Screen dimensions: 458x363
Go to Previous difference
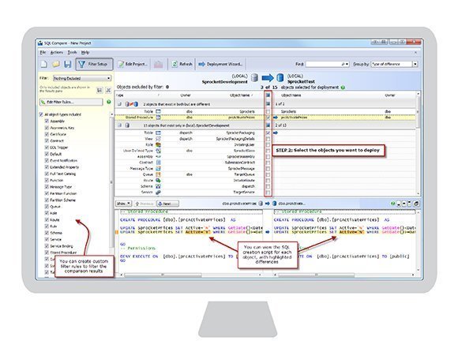(145, 204)
